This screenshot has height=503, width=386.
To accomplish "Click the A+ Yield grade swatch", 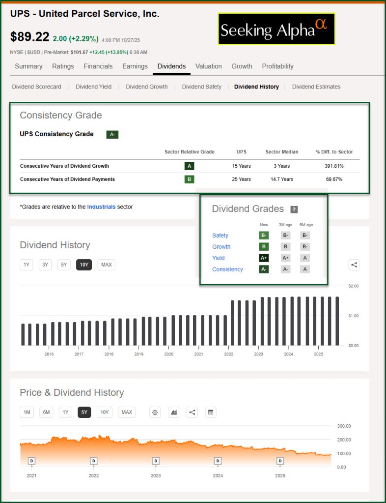I will 264,258.
